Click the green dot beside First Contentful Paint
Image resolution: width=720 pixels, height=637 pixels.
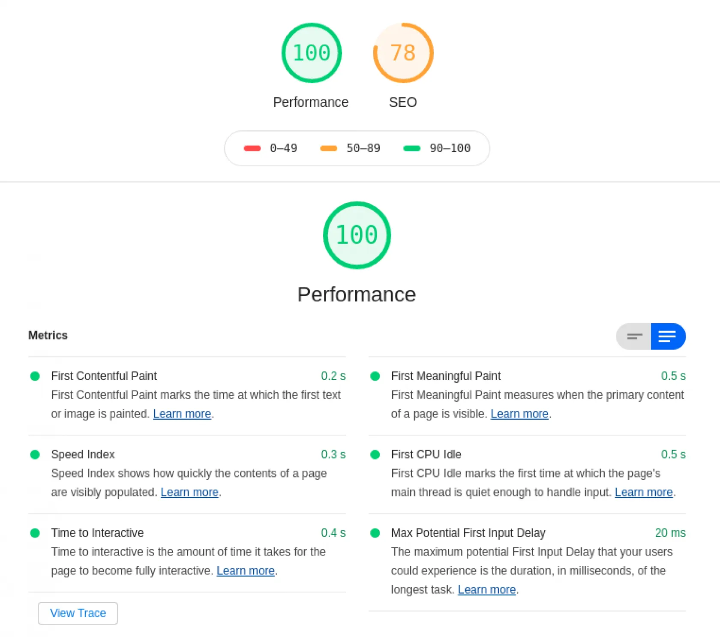(x=35, y=376)
